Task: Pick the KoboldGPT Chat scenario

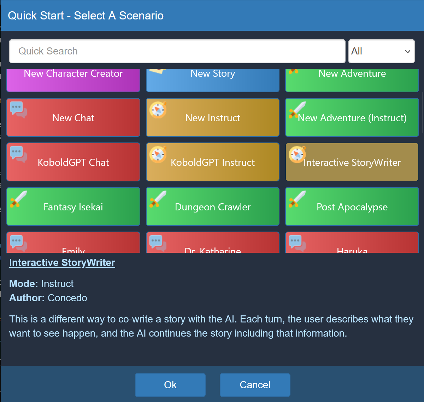Action: coord(73,162)
